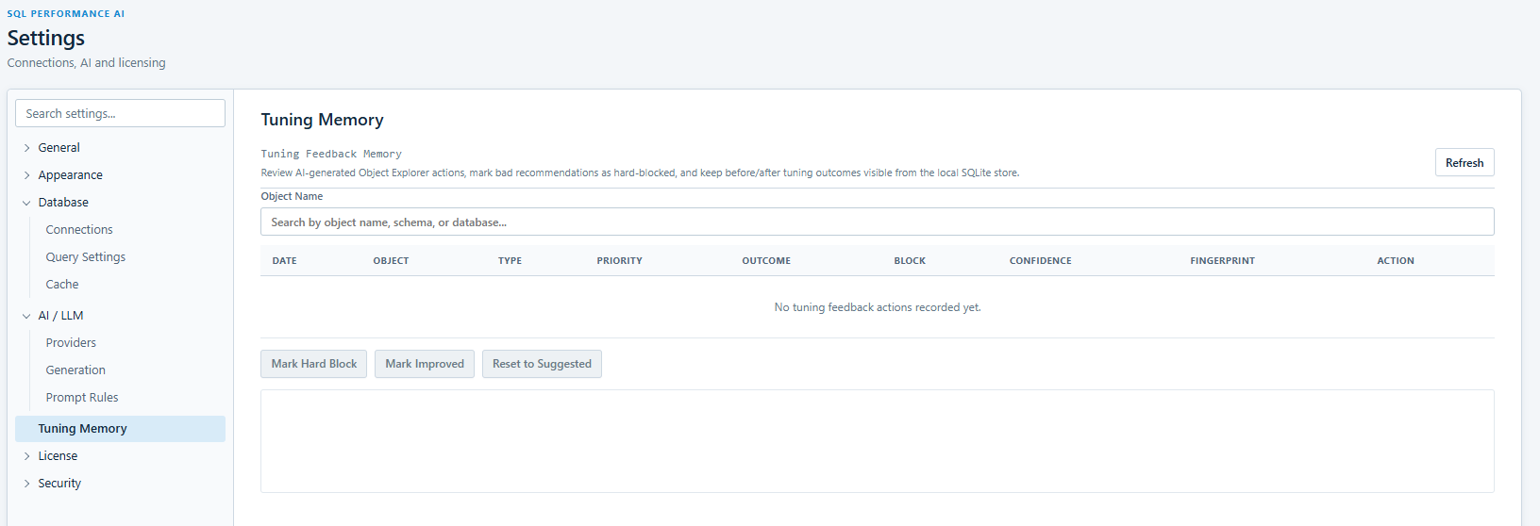Click the 'SQL PERFORMANCE AI' header text

66,14
